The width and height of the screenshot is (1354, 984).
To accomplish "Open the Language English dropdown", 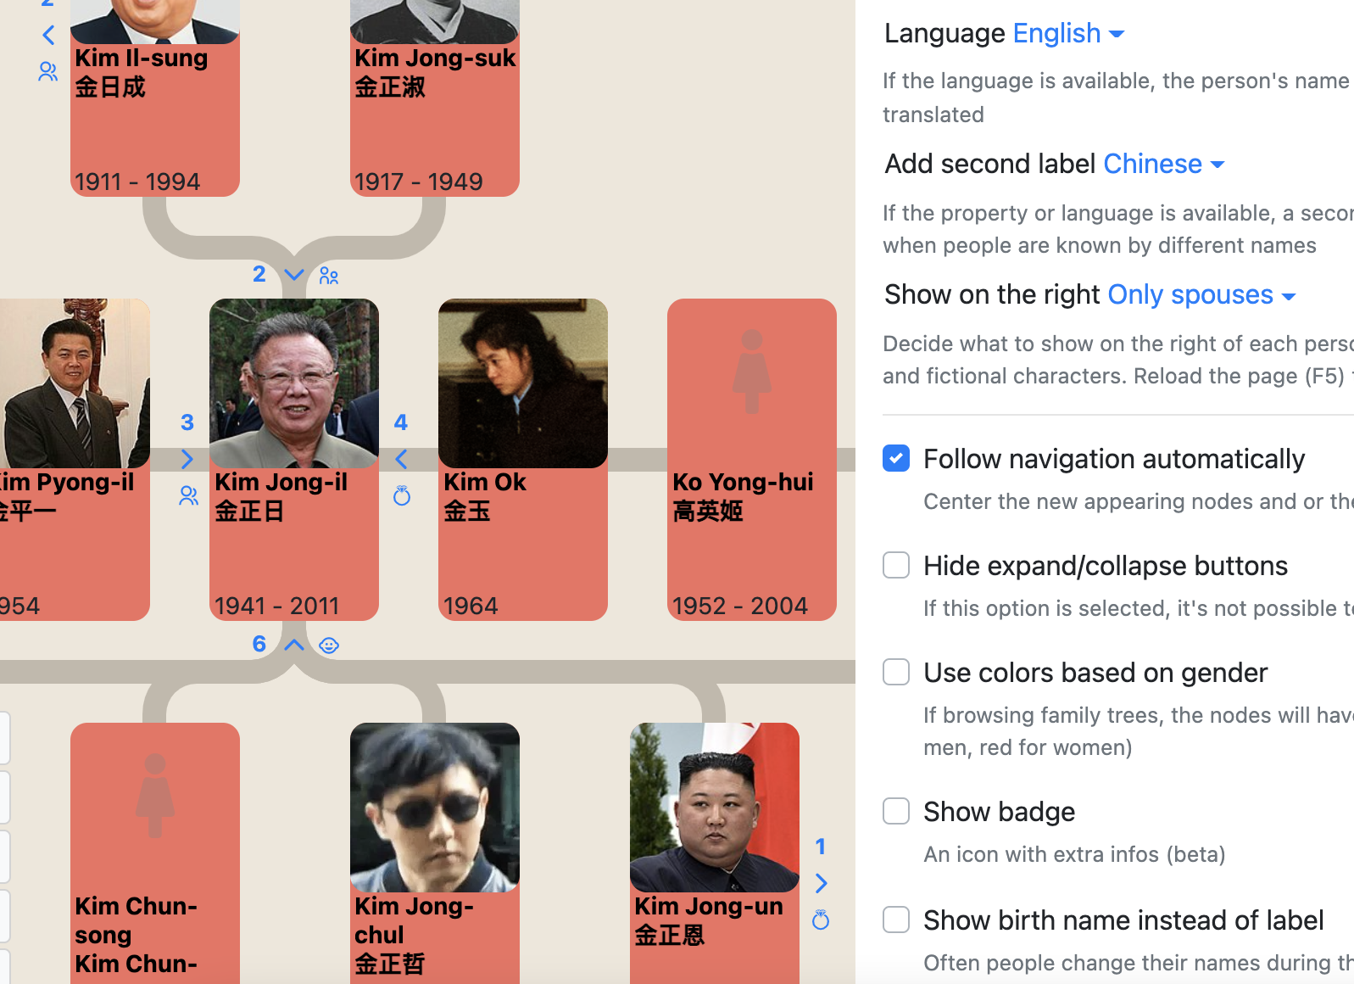I will click(x=1068, y=34).
